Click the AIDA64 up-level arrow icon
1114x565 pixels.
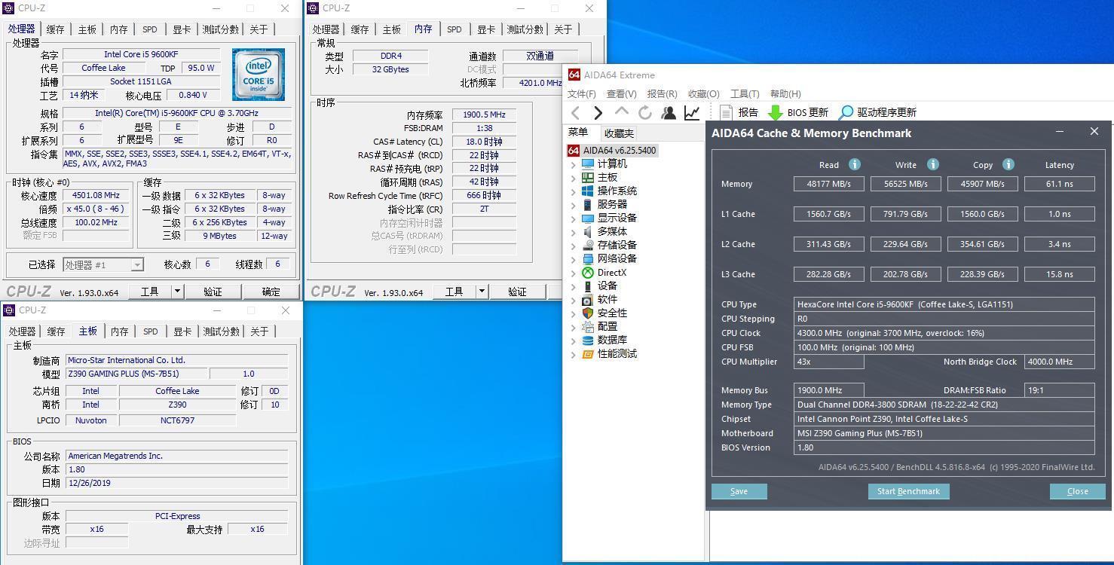[621, 111]
